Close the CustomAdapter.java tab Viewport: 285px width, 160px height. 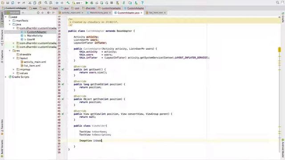tap(142, 13)
